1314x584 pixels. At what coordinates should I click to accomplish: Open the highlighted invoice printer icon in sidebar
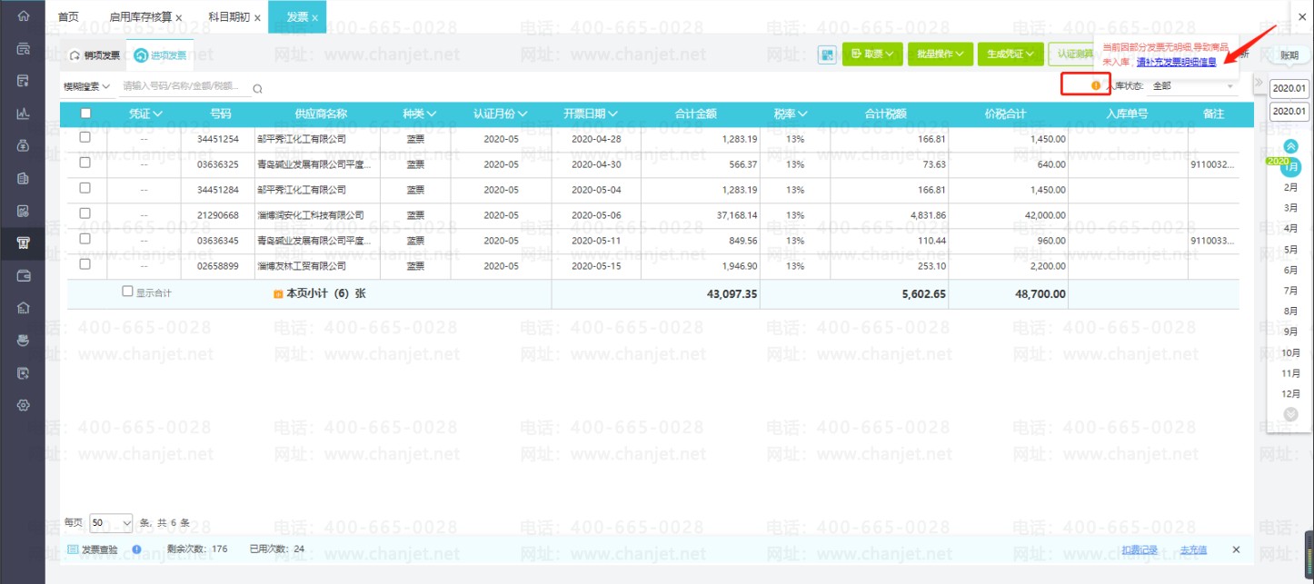point(24,243)
